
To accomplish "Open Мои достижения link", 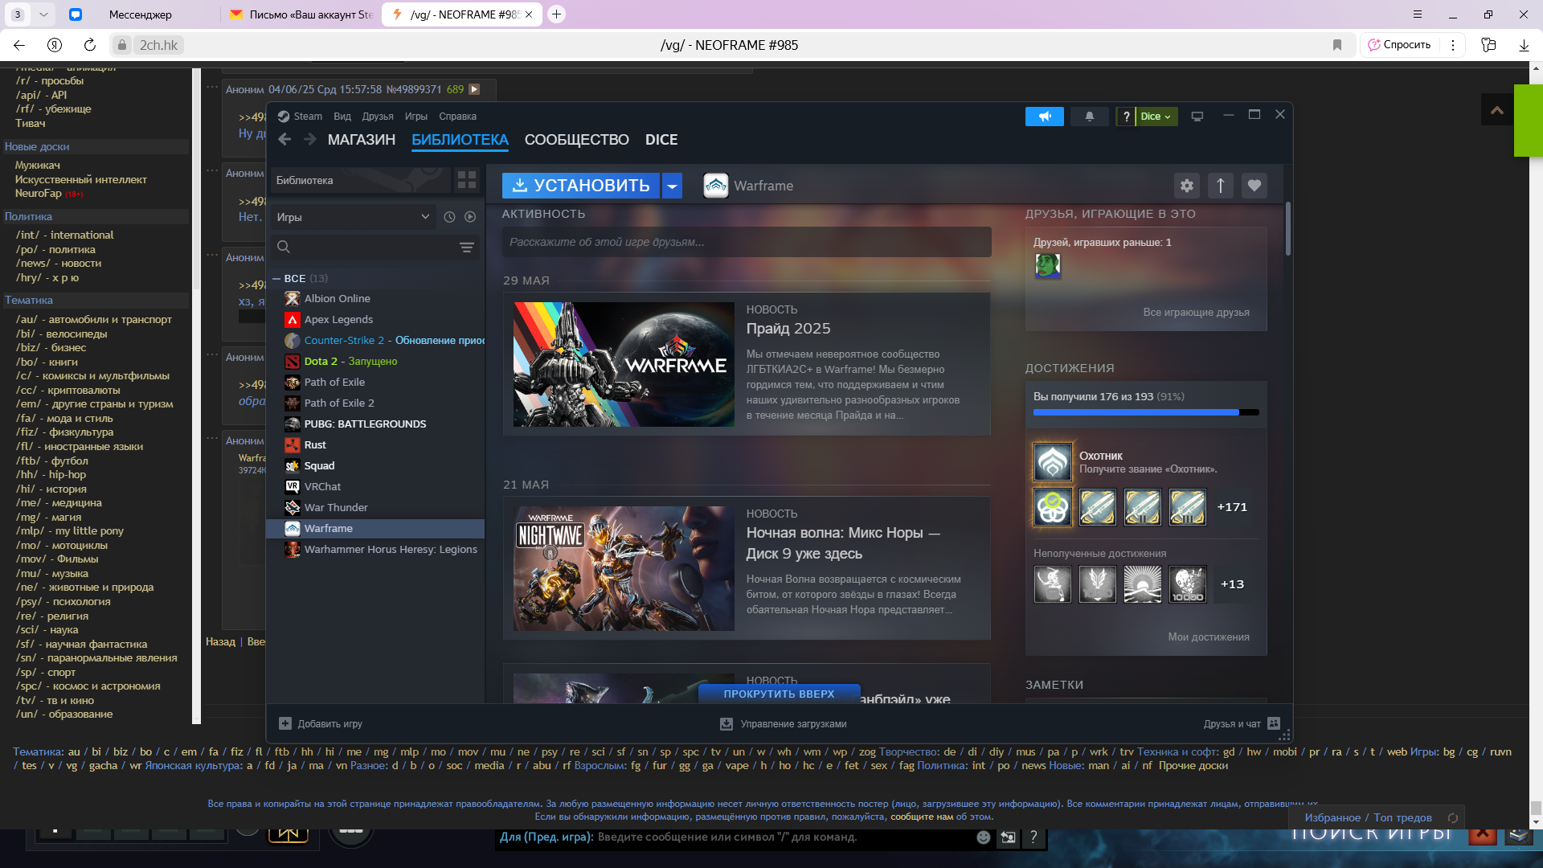I will pyautogui.click(x=1208, y=637).
